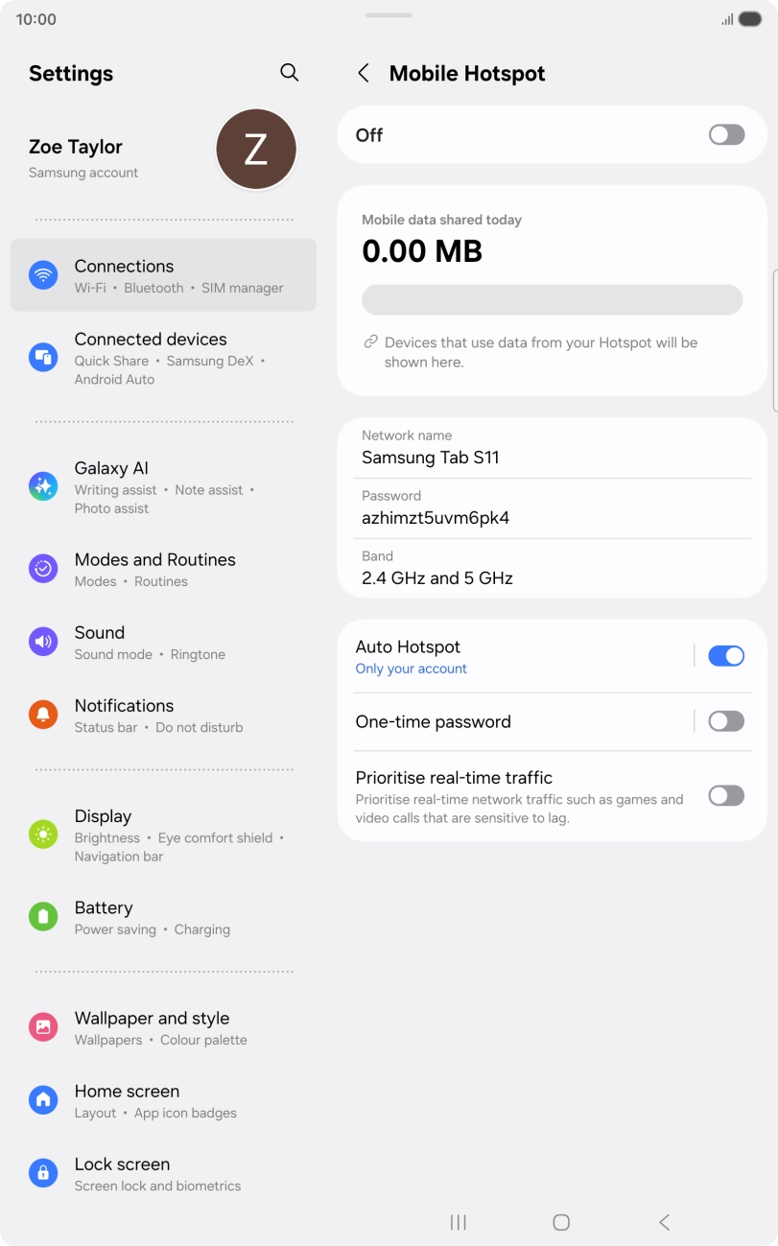The width and height of the screenshot is (778, 1246).
Task: Enable the One-time password toggle
Action: [726, 721]
